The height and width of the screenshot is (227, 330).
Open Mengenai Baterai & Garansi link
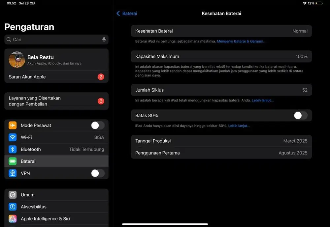pos(241,42)
